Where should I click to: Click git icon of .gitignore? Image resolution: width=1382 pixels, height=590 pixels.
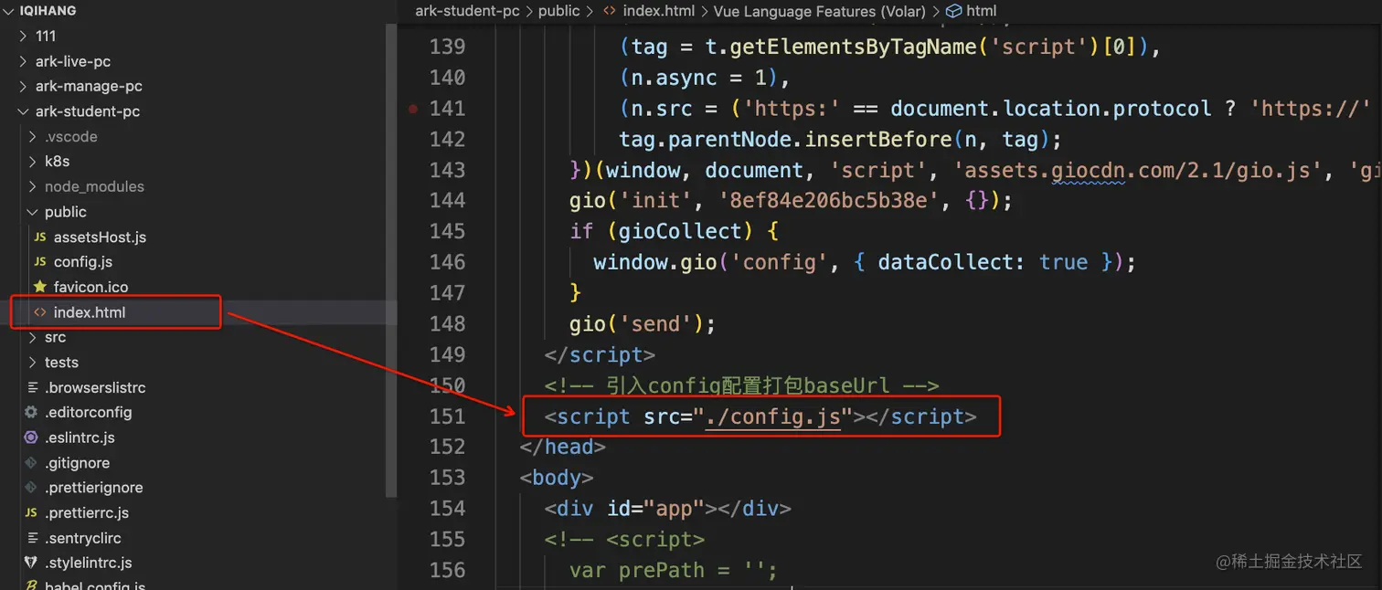(31, 462)
